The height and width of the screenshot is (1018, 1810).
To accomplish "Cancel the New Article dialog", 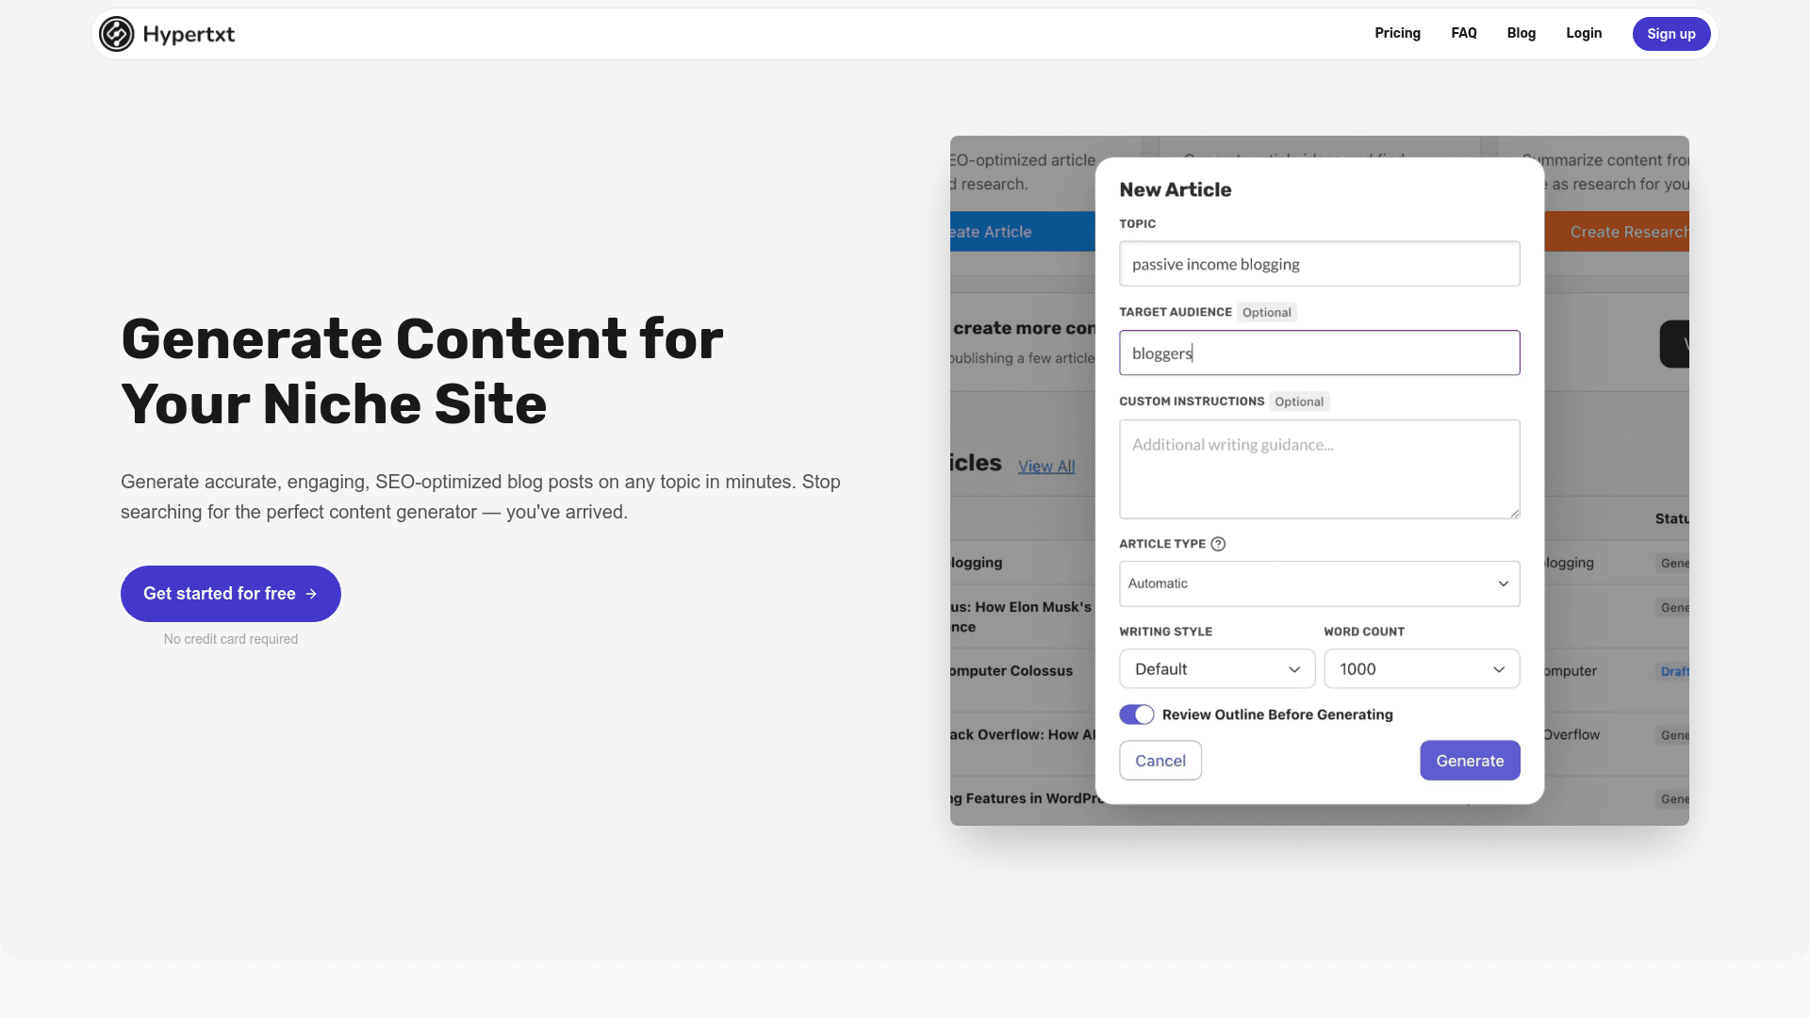I will [x=1160, y=761].
